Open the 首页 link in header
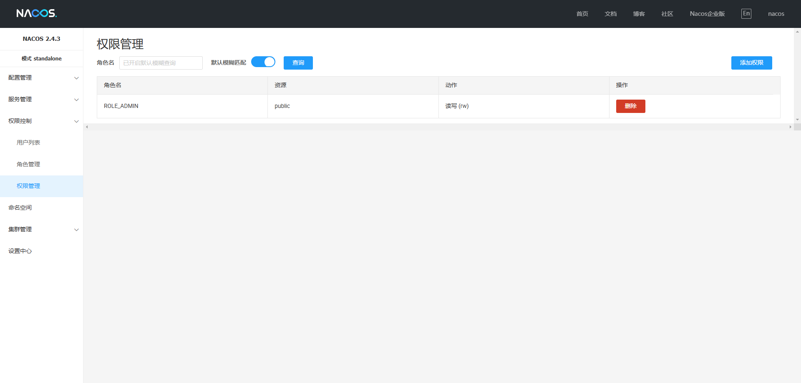Screen dimensions: 801x383 582,14
